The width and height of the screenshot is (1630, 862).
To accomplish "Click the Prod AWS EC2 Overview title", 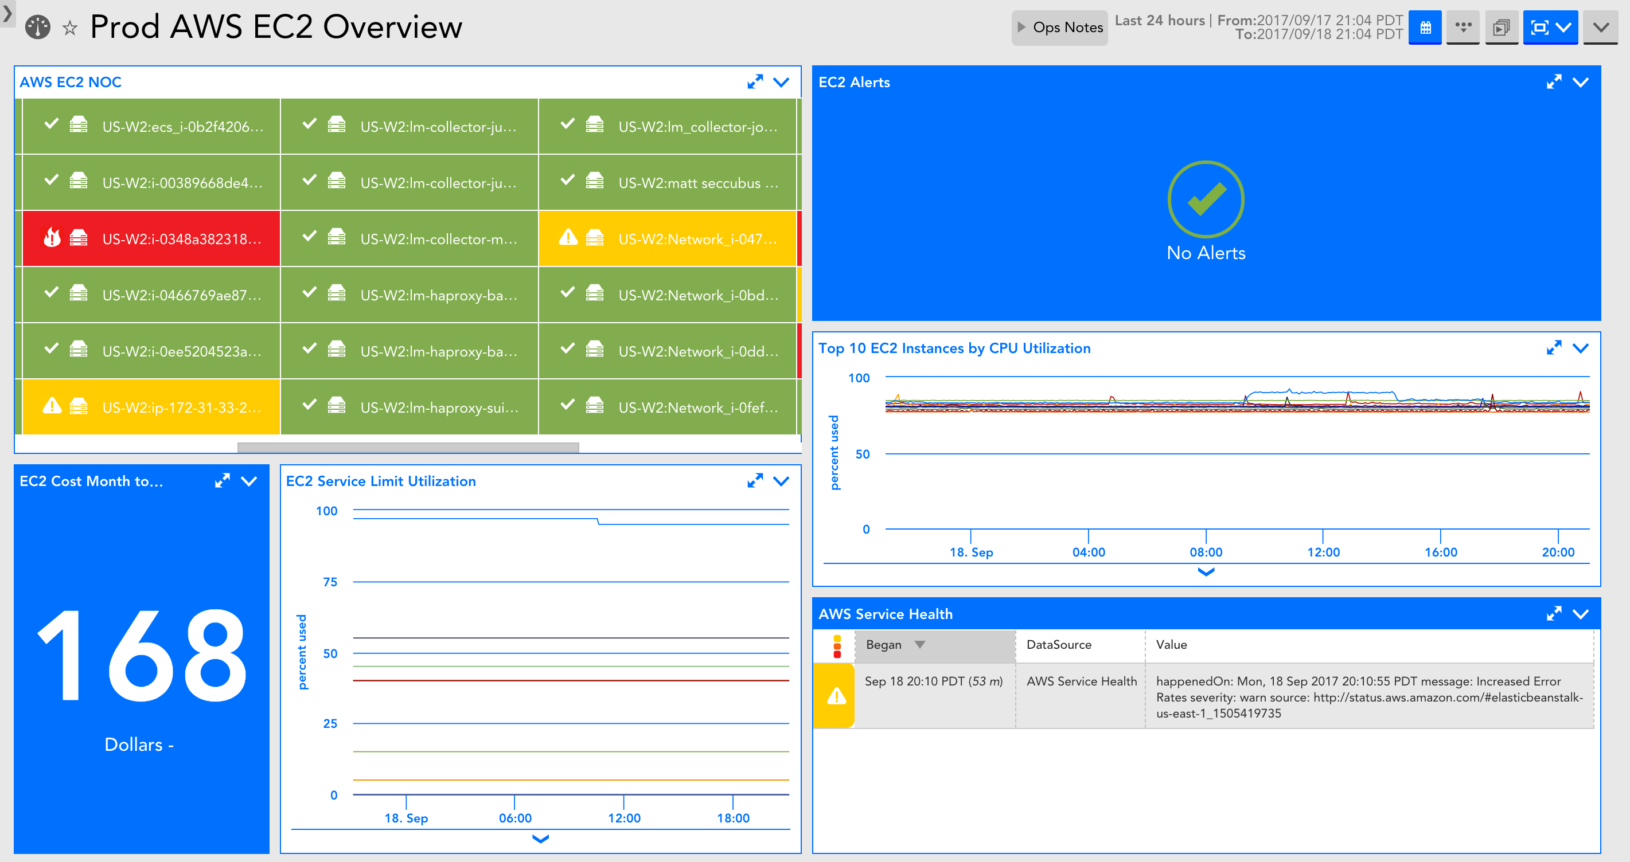I will [x=276, y=27].
